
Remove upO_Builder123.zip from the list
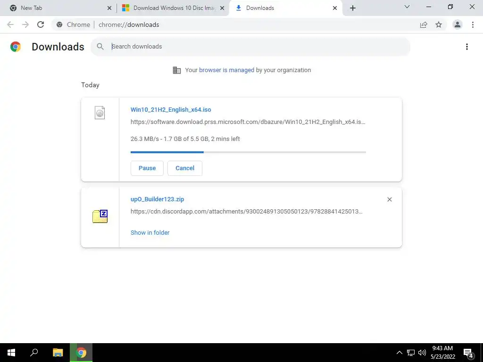(x=389, y=199)
